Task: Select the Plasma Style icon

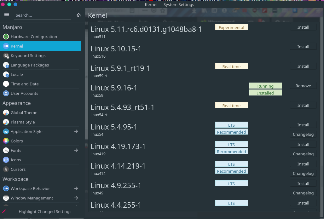Action: [x=6, y=122]
